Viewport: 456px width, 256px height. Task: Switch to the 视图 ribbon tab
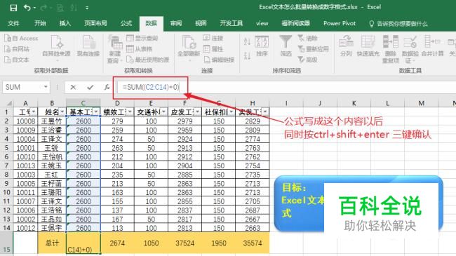201,24
